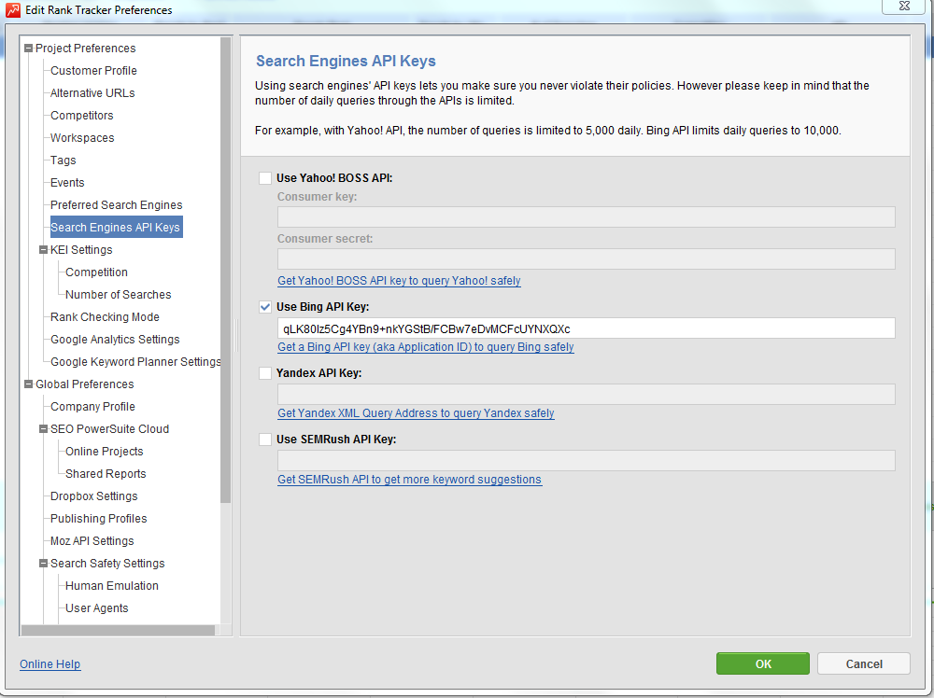934x698 pixels.
Task: Open Competition under KEI Settings
Action: click(x=96, y=272)
